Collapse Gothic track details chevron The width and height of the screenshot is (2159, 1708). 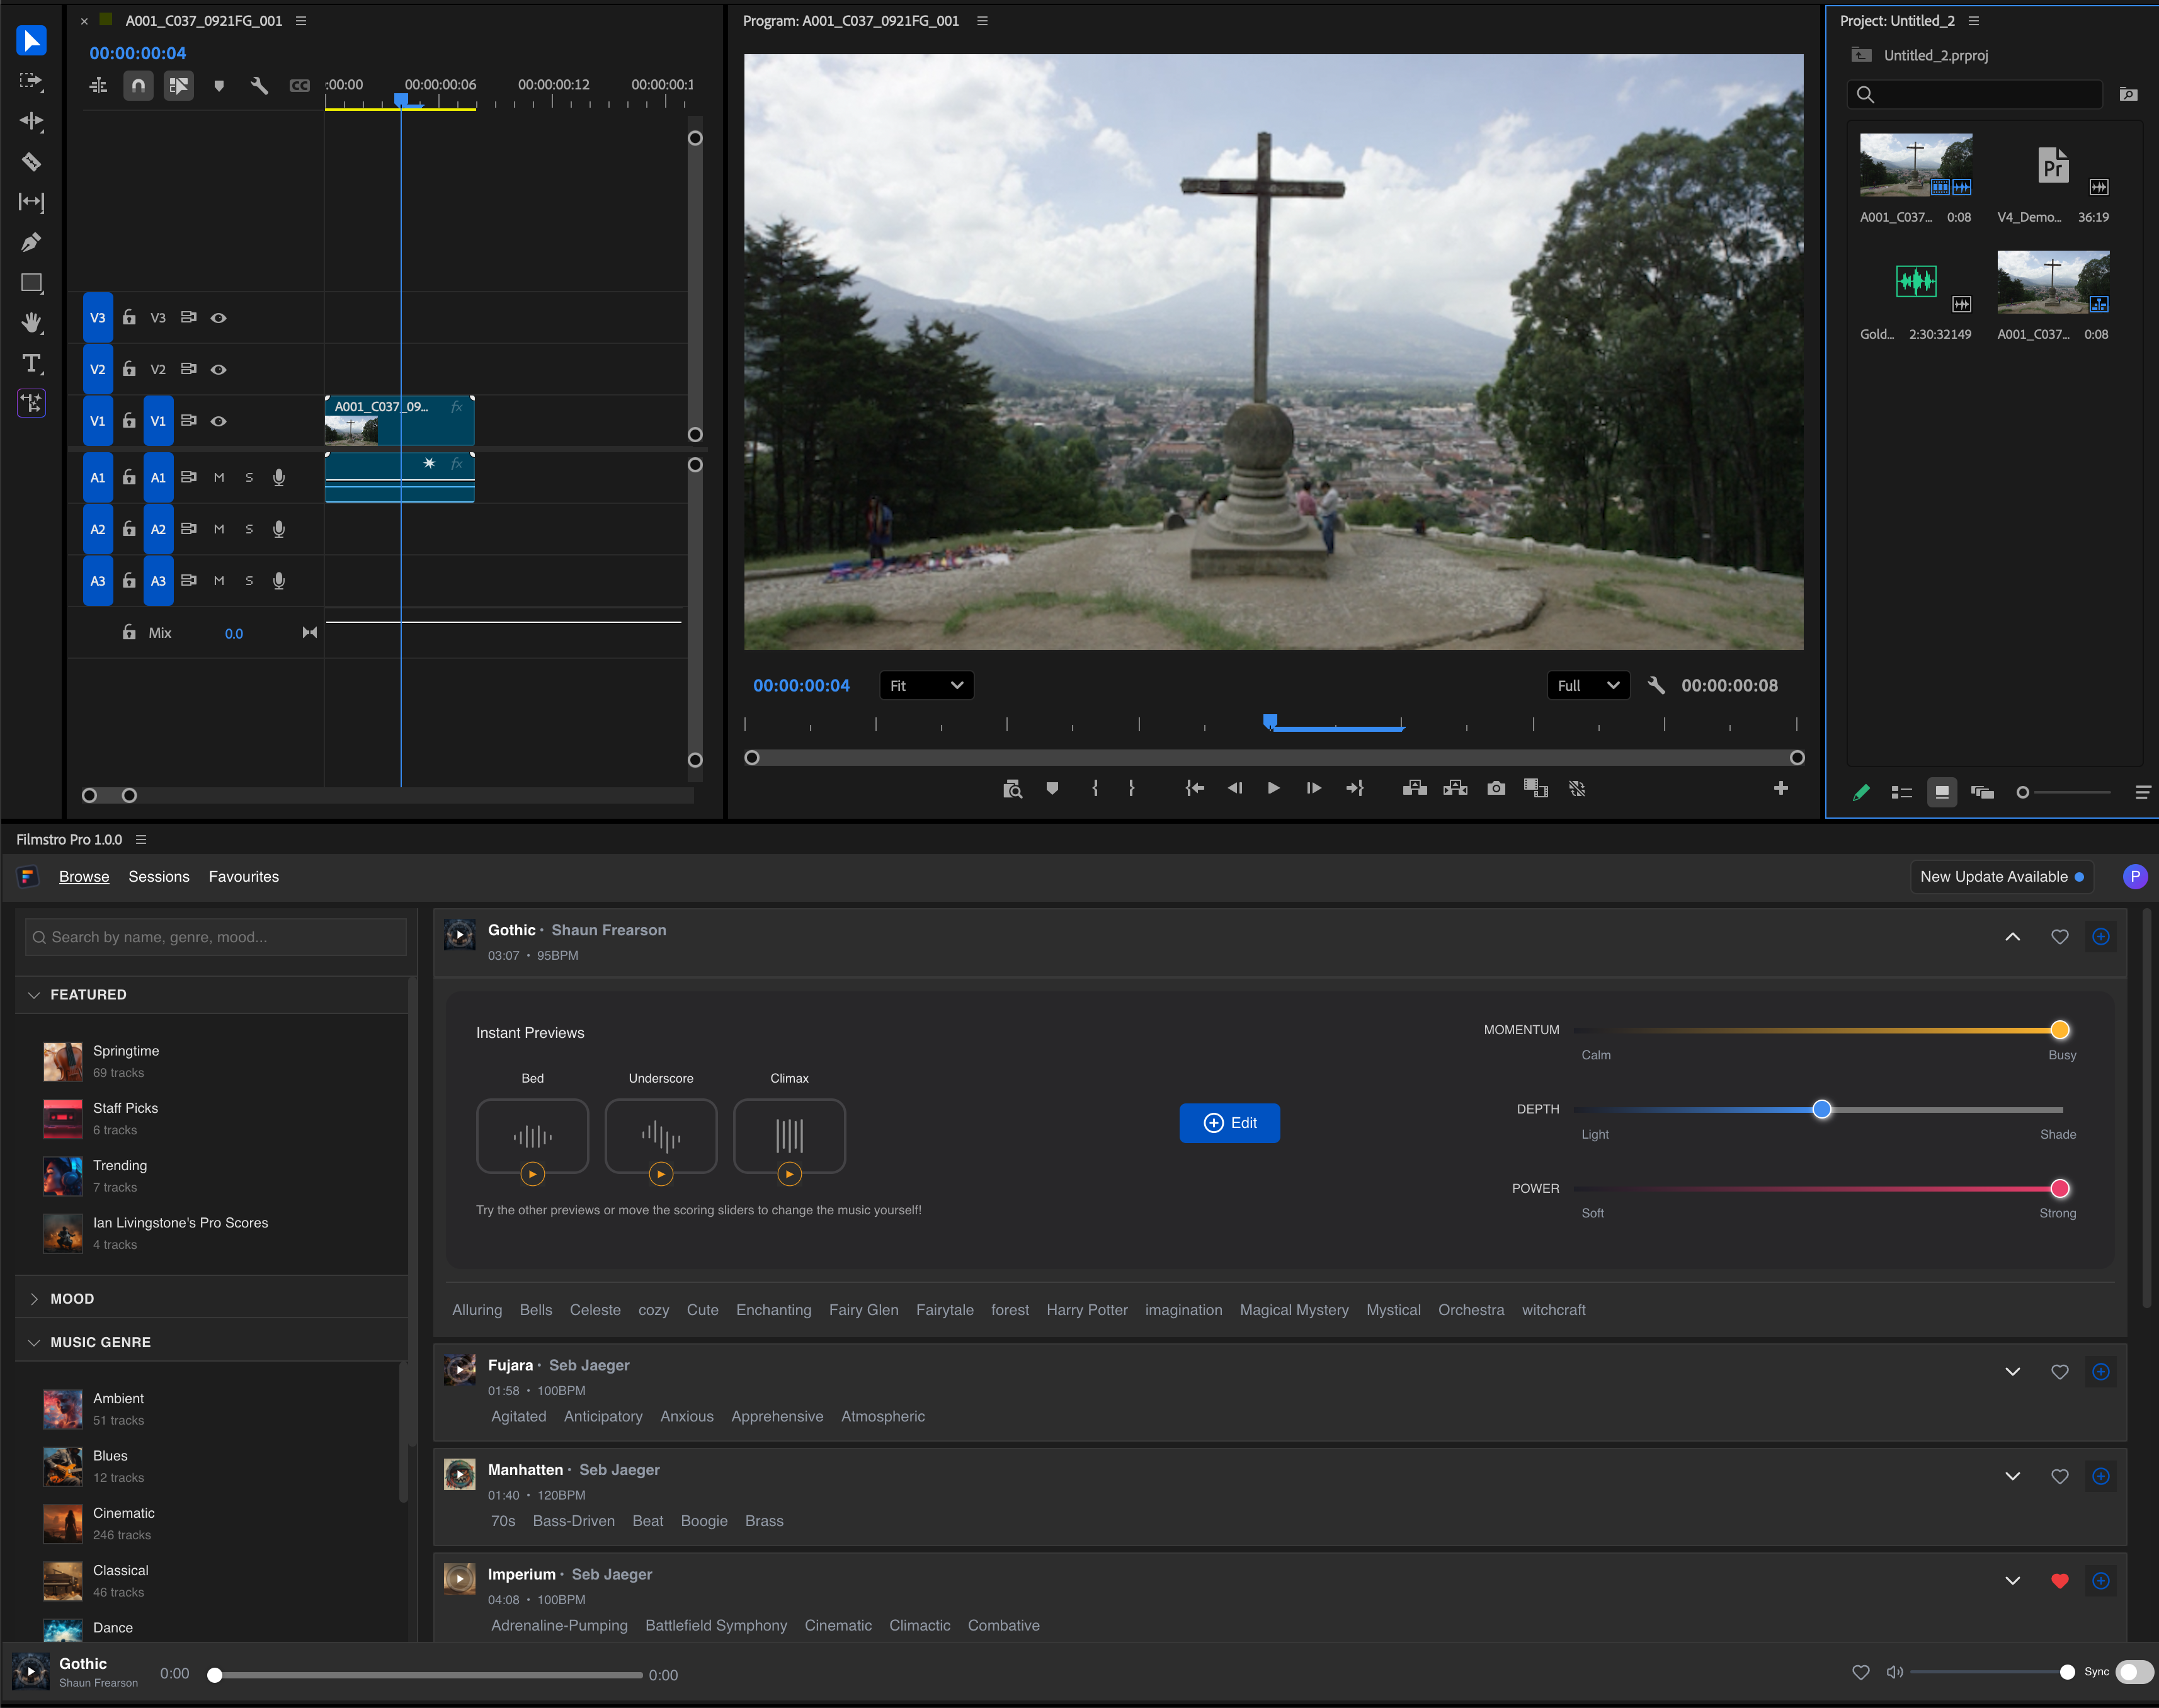coord(2012,937)
